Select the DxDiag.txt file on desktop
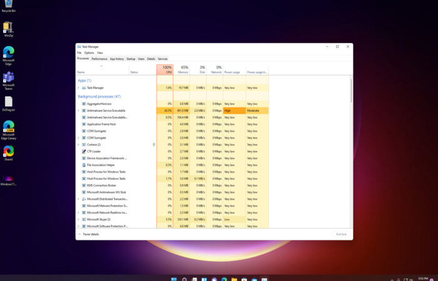 pos(8,104)
